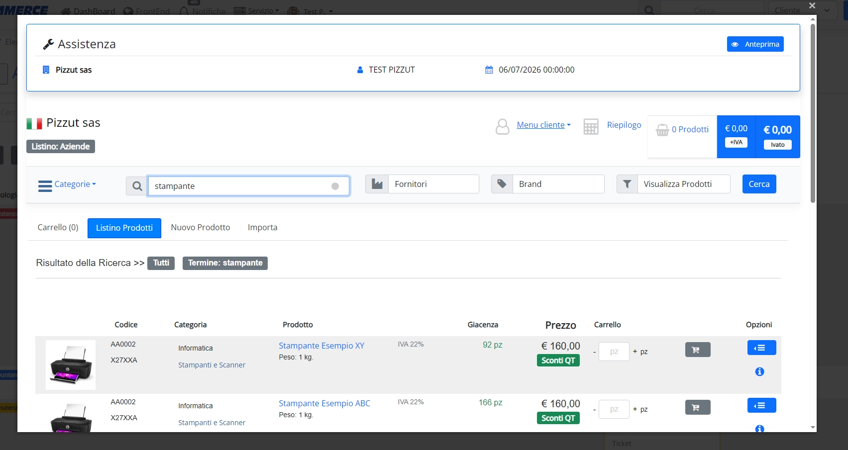
Task: Click the Fornitori input field
Action: tap(433, 184)
